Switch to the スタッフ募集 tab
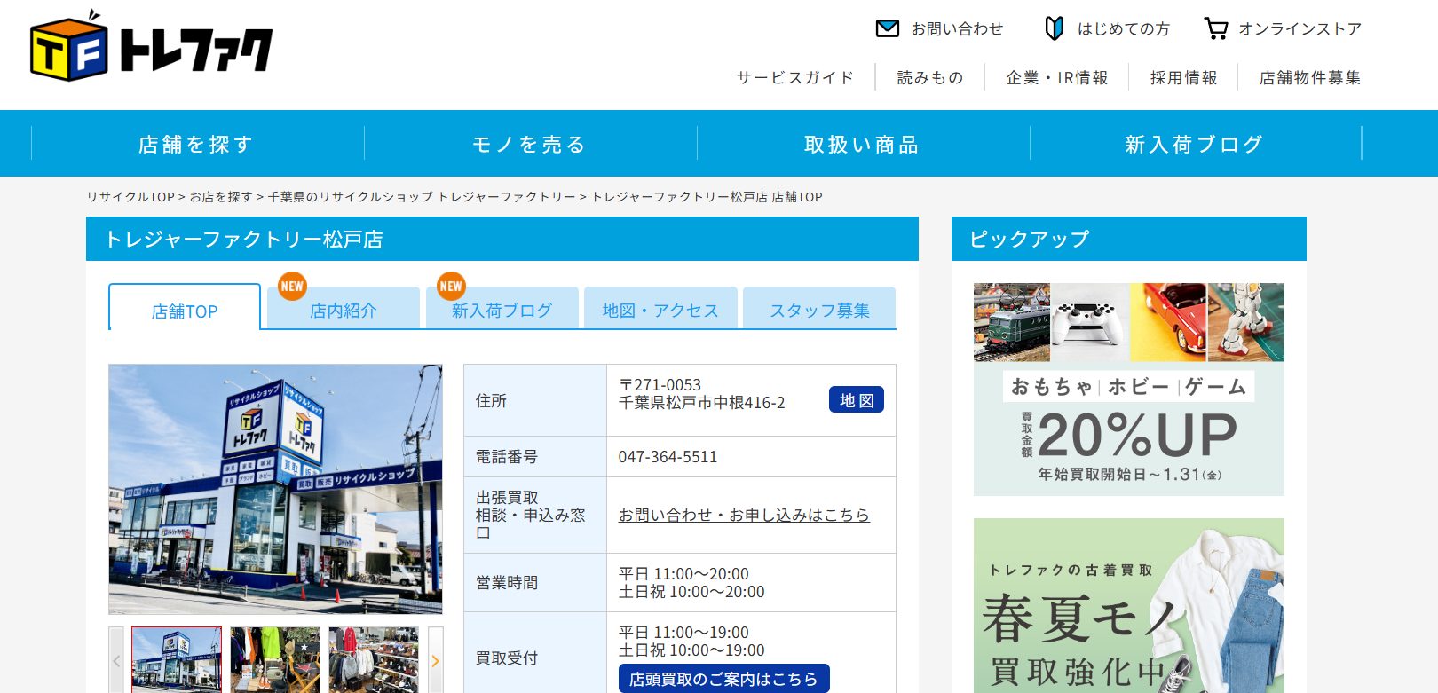 pos(819,311)
